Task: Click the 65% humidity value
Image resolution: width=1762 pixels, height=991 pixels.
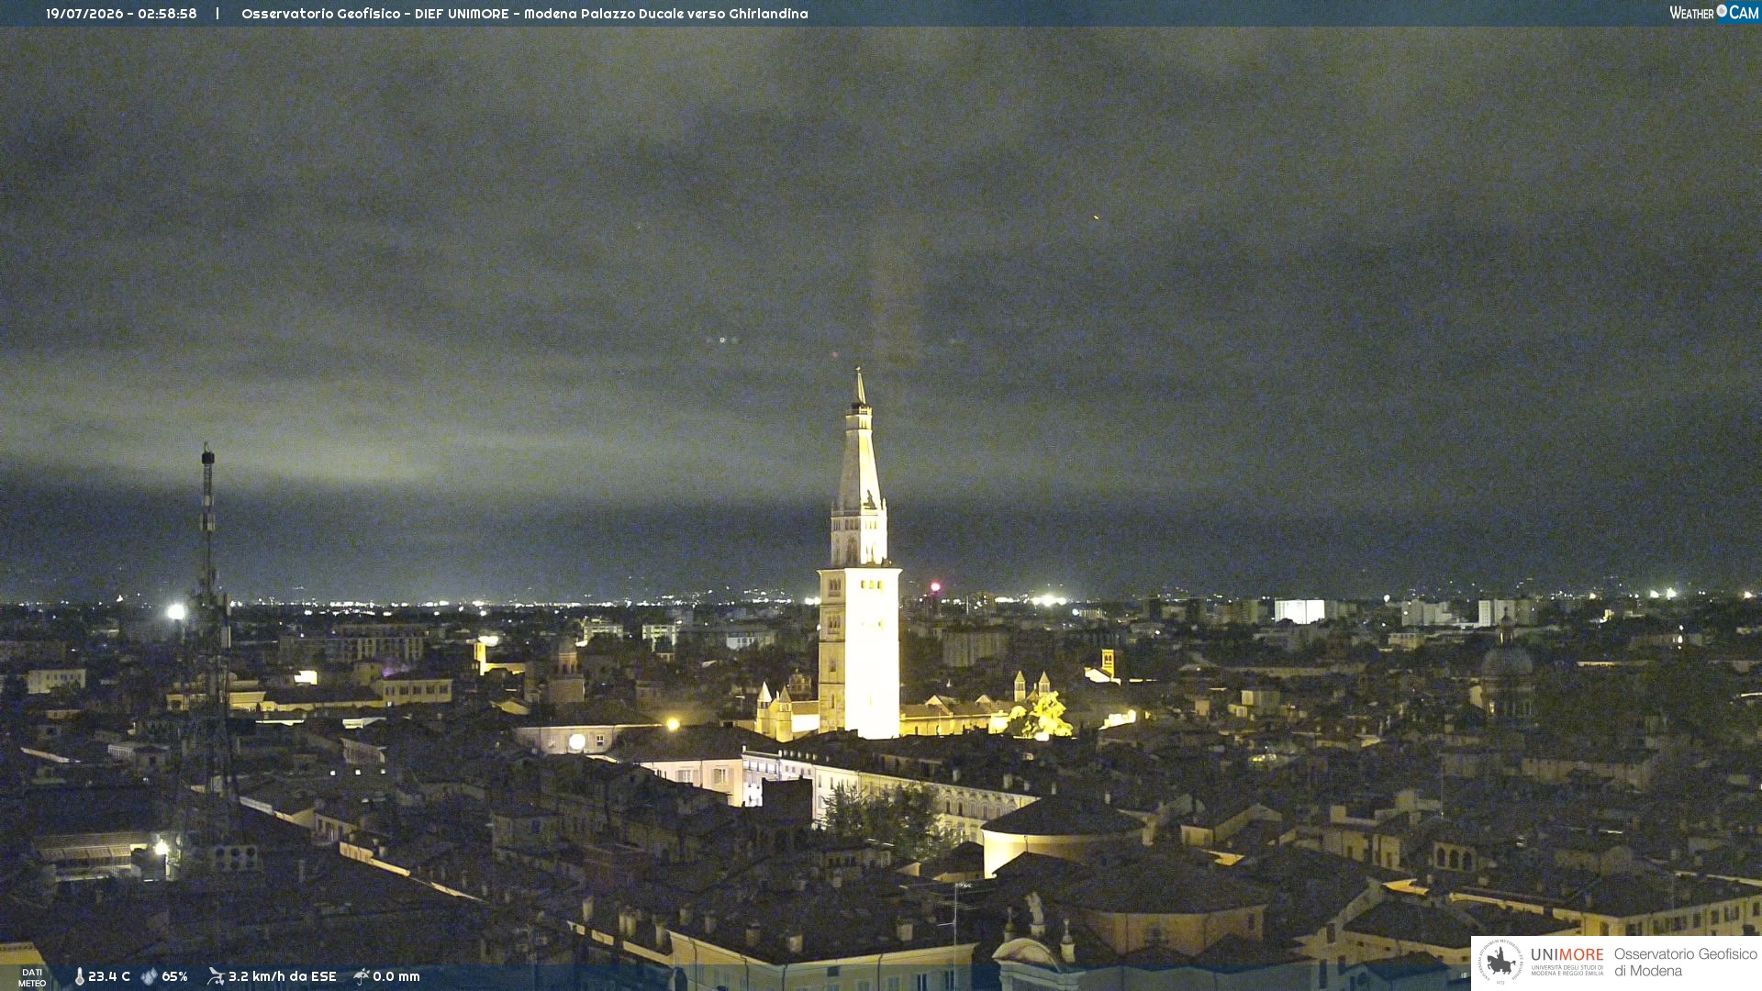Action: tap(174, 976)
